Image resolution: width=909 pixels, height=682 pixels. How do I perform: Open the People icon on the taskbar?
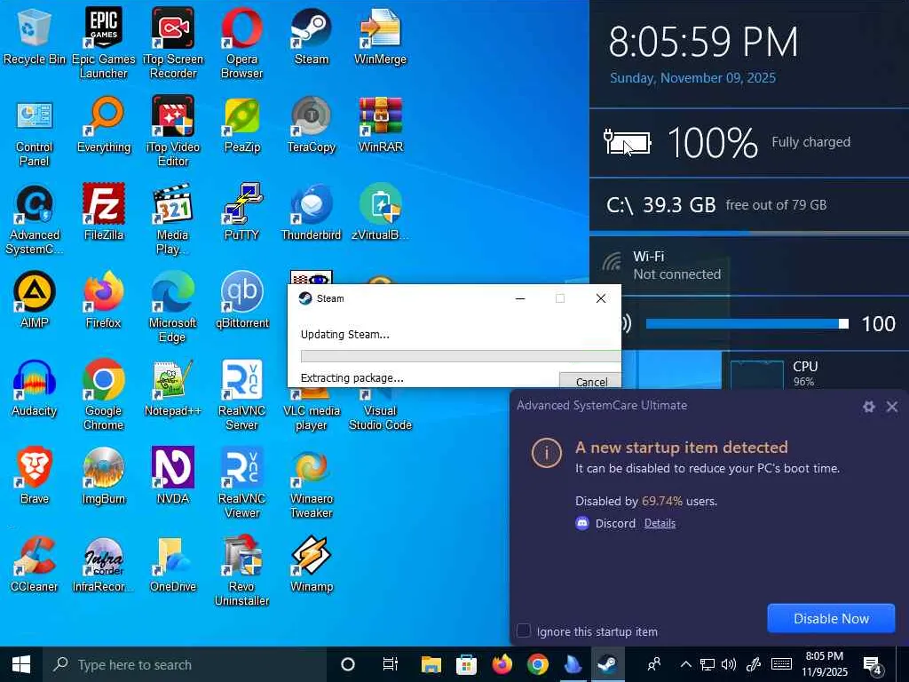pos(654,664)
